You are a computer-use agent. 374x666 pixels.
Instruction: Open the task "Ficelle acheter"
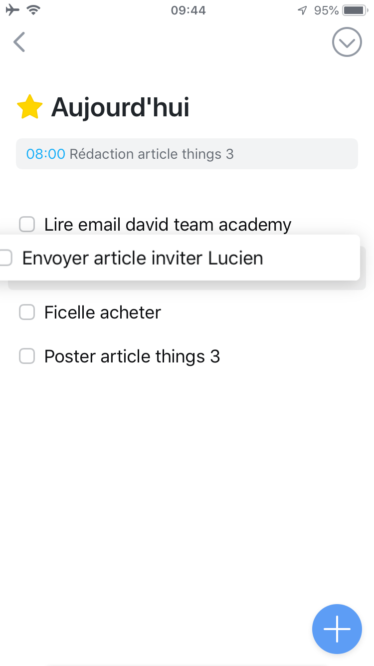tap(102, 312)
